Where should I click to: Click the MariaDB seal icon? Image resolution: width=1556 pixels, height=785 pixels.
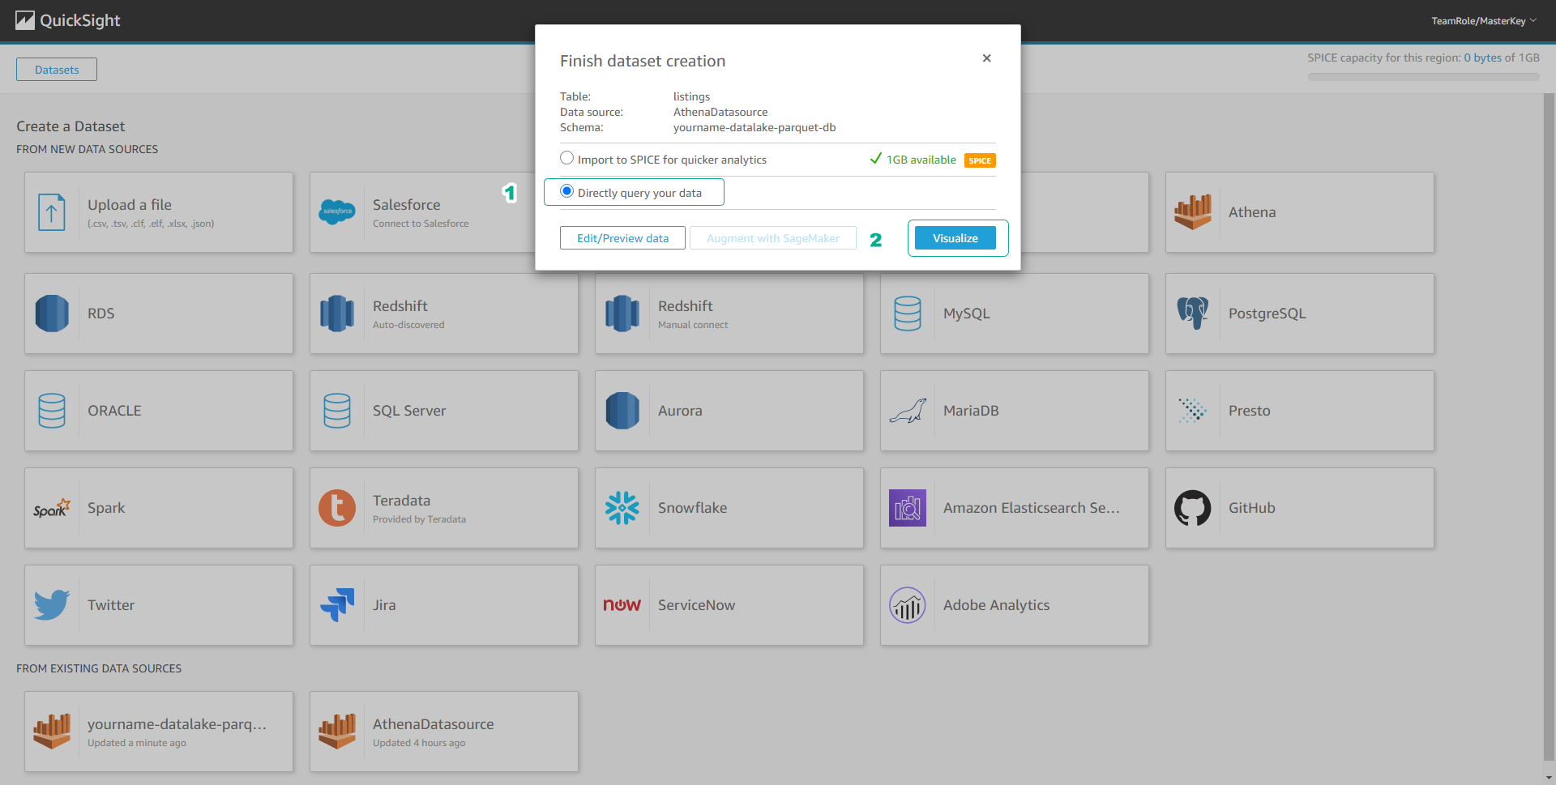tap(908, 411)
